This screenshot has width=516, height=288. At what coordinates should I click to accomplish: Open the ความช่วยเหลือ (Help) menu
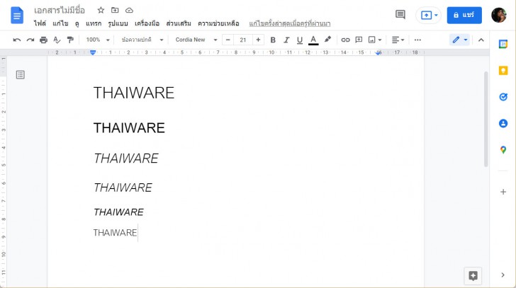218,23
